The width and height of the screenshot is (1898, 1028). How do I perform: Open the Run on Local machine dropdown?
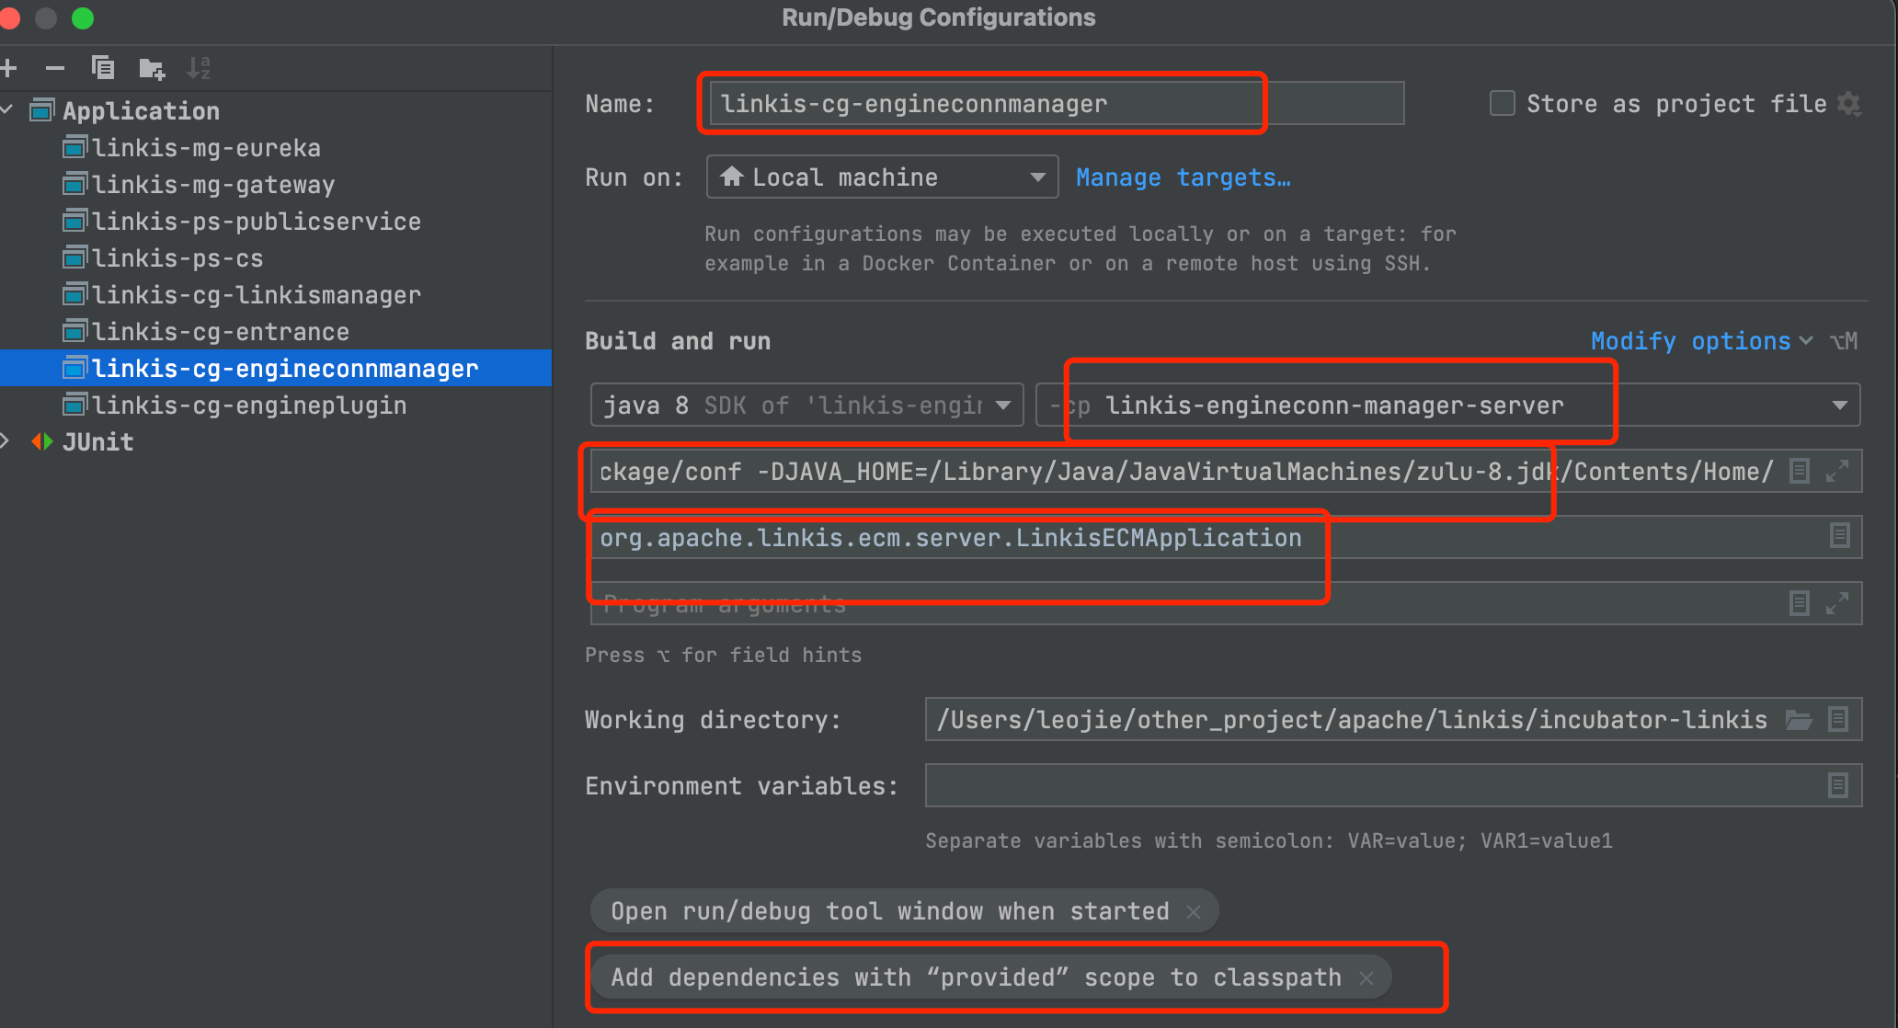[1037, 177]
